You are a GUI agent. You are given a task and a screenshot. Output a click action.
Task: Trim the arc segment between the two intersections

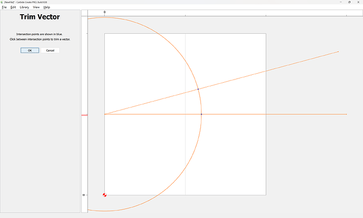point(200,102)
